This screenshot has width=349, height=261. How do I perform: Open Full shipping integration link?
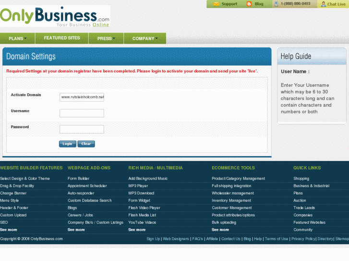(x=231, y=186)
